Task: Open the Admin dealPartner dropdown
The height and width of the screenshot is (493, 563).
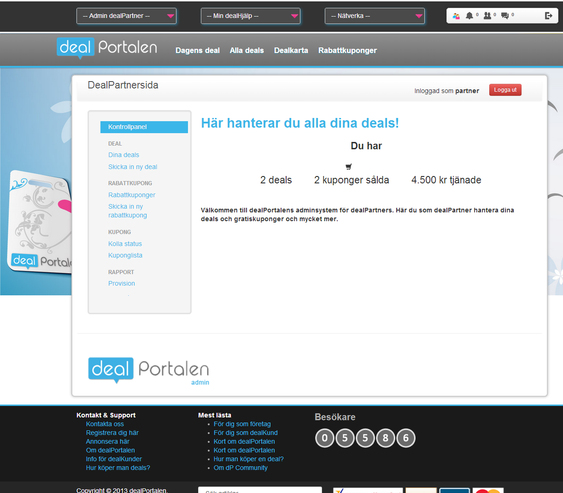Action: tap(126, 15)
